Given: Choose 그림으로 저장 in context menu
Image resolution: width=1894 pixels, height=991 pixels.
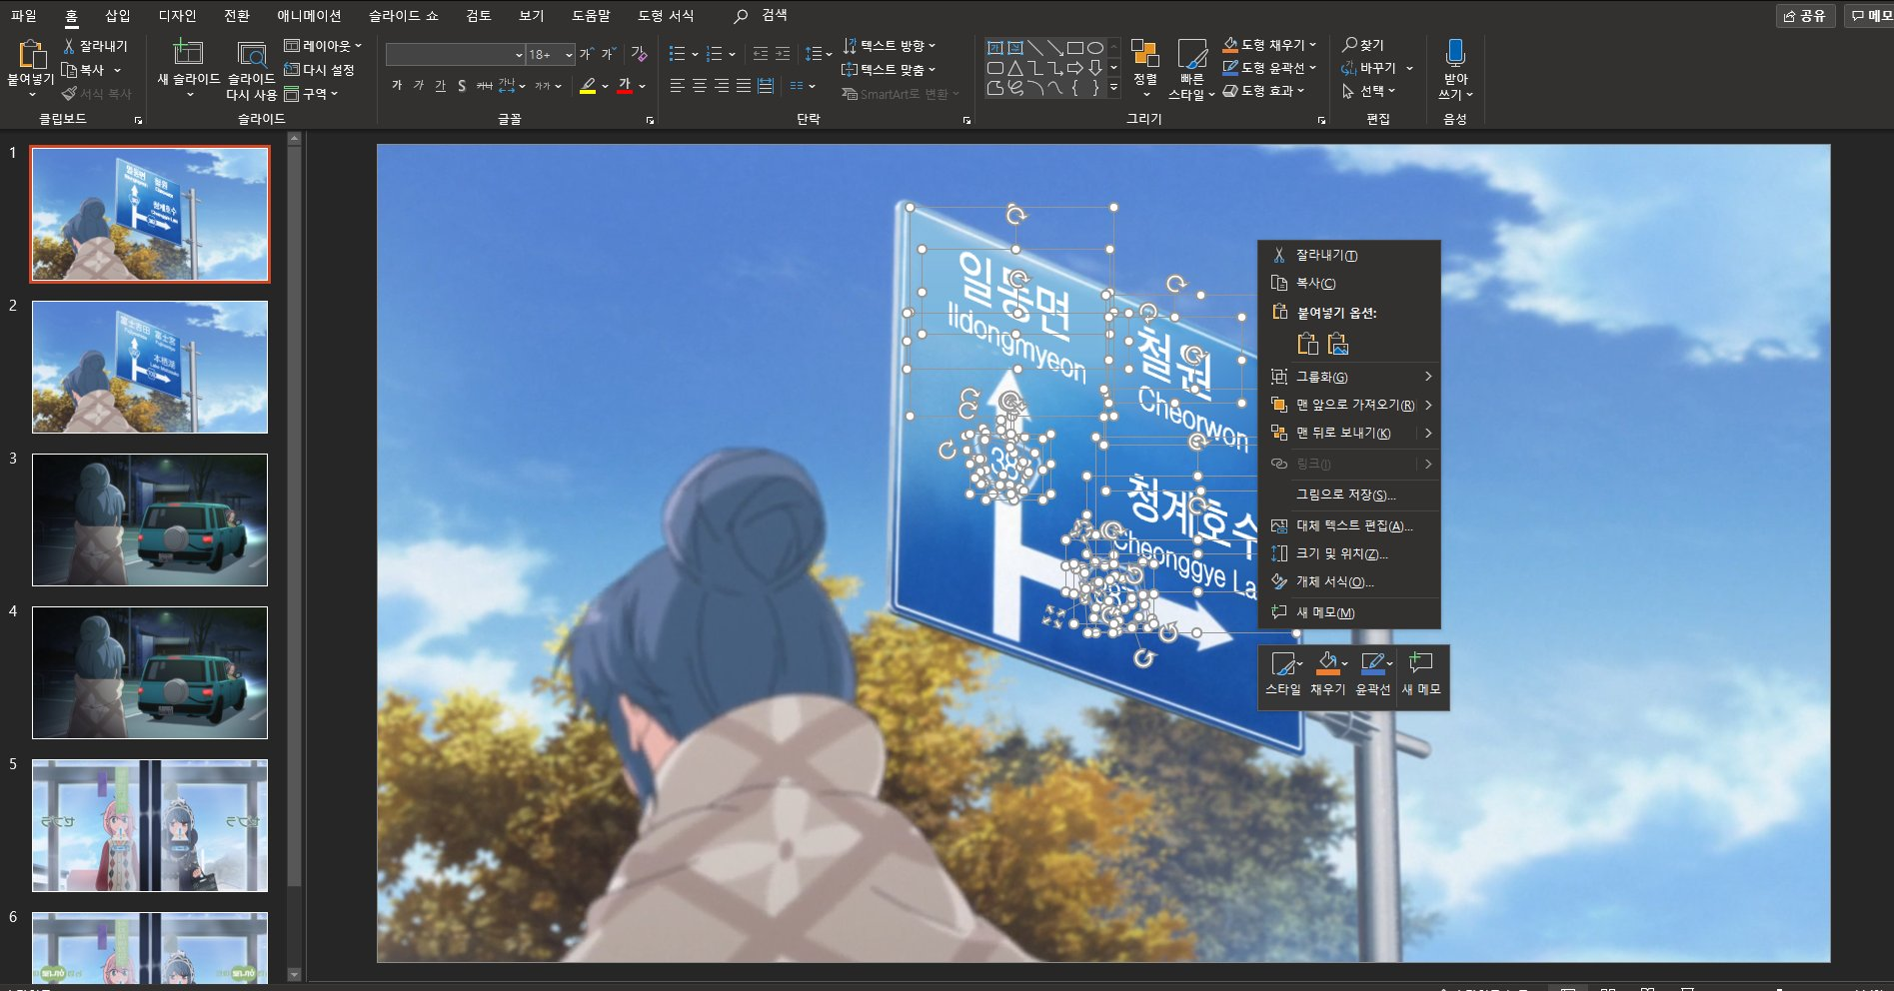Looking at the screenshot, I should (x=1349, y=495).
